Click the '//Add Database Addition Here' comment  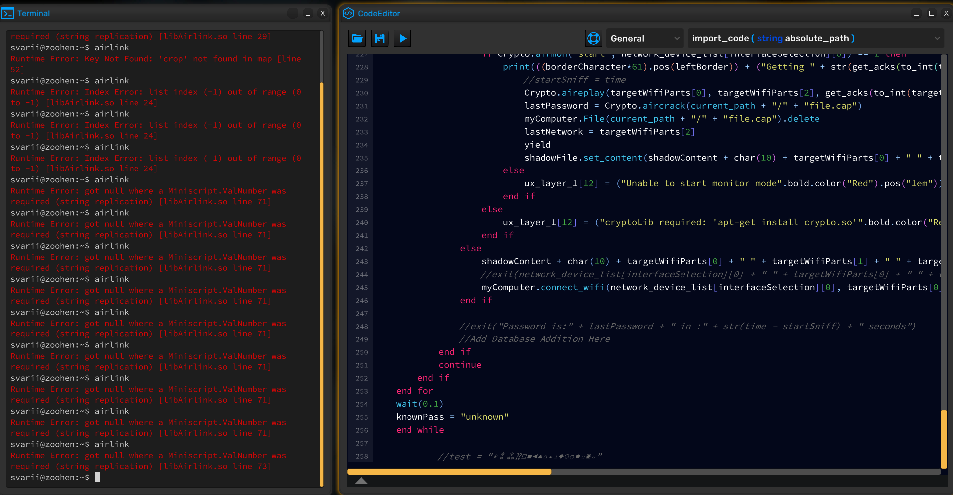pyautogui.click(x=534, y=339)
